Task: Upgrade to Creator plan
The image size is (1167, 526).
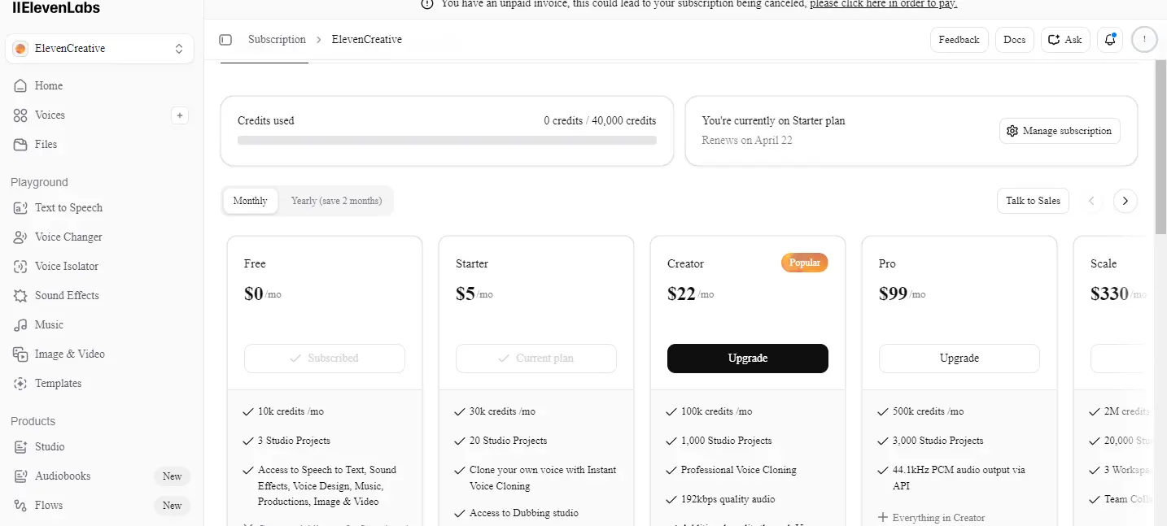Action: click(x=748, y=359)
